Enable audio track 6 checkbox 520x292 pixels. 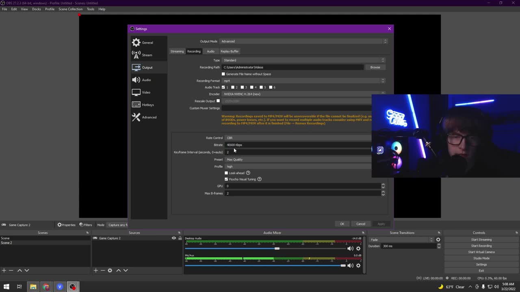click(x=271, y=87)
